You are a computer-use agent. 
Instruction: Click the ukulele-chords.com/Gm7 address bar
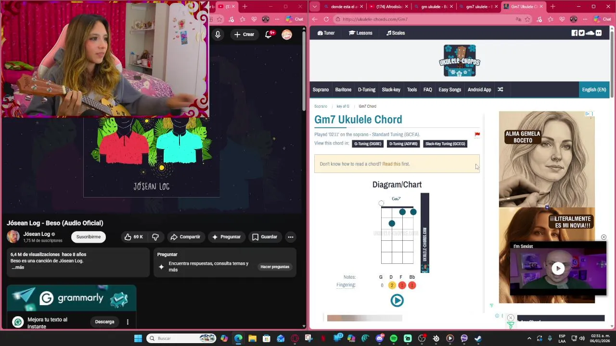(x=428, y=19)
